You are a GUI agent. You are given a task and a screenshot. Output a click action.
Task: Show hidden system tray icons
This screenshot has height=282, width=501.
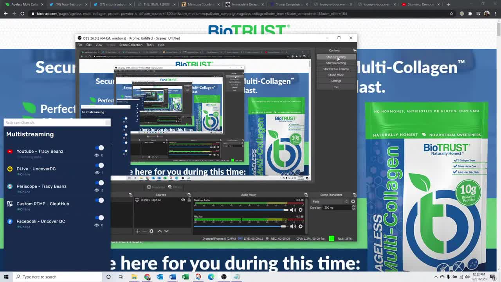point(437,277)
